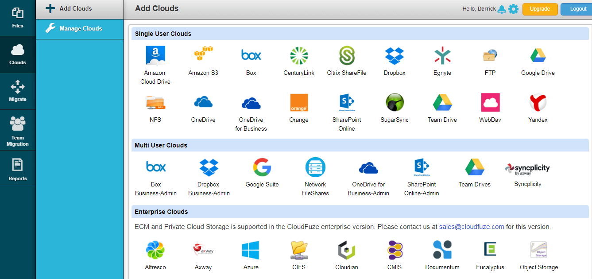Screen dimensions: 592x279
Task: Select the Cloudian enterprise icon
Action: point(347,250)
